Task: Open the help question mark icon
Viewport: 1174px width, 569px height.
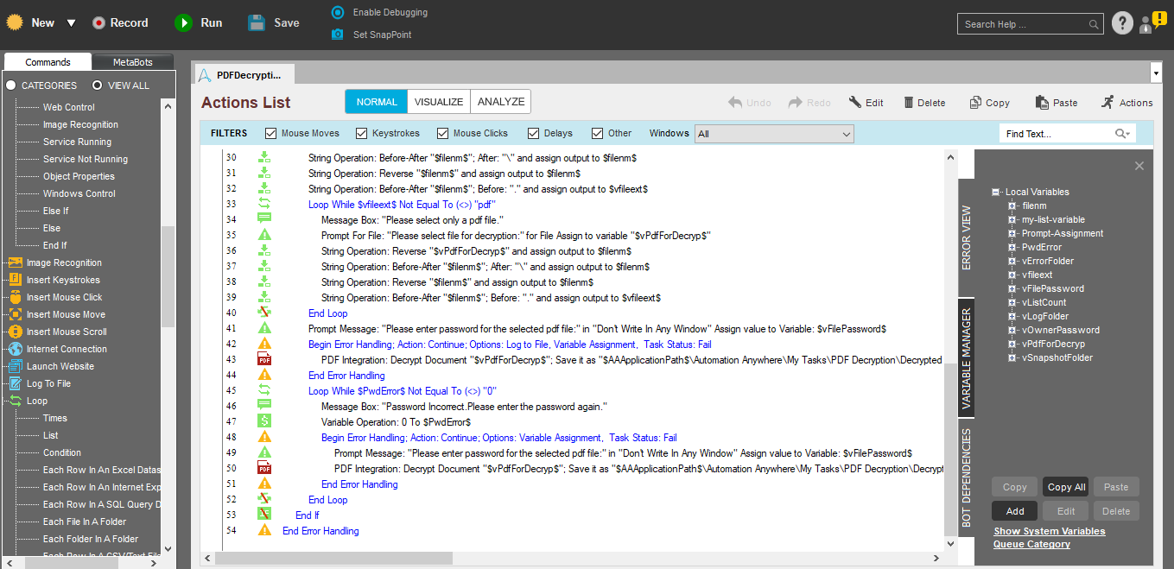Action: pos(1121,23)
